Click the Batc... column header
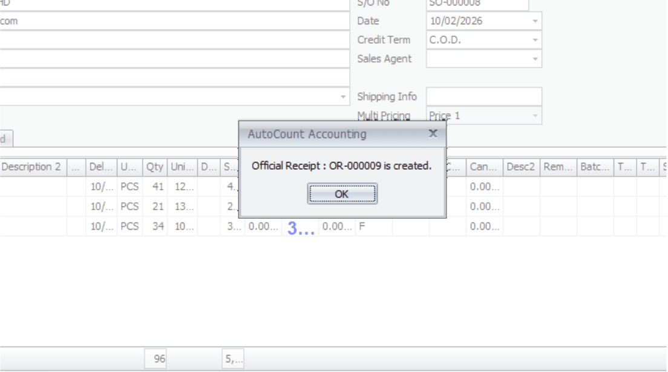668x372 pixels. click(594, 167)
